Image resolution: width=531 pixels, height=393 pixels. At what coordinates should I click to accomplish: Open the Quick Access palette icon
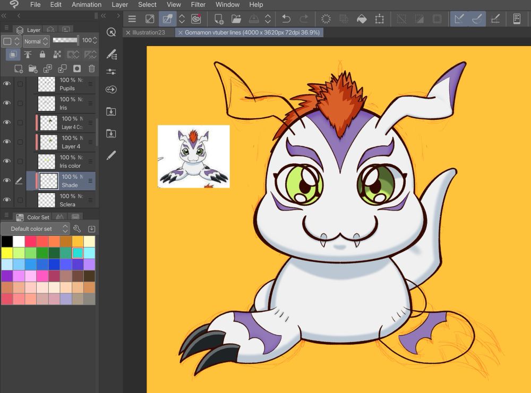pyautogui.click(x=111, y=32)
